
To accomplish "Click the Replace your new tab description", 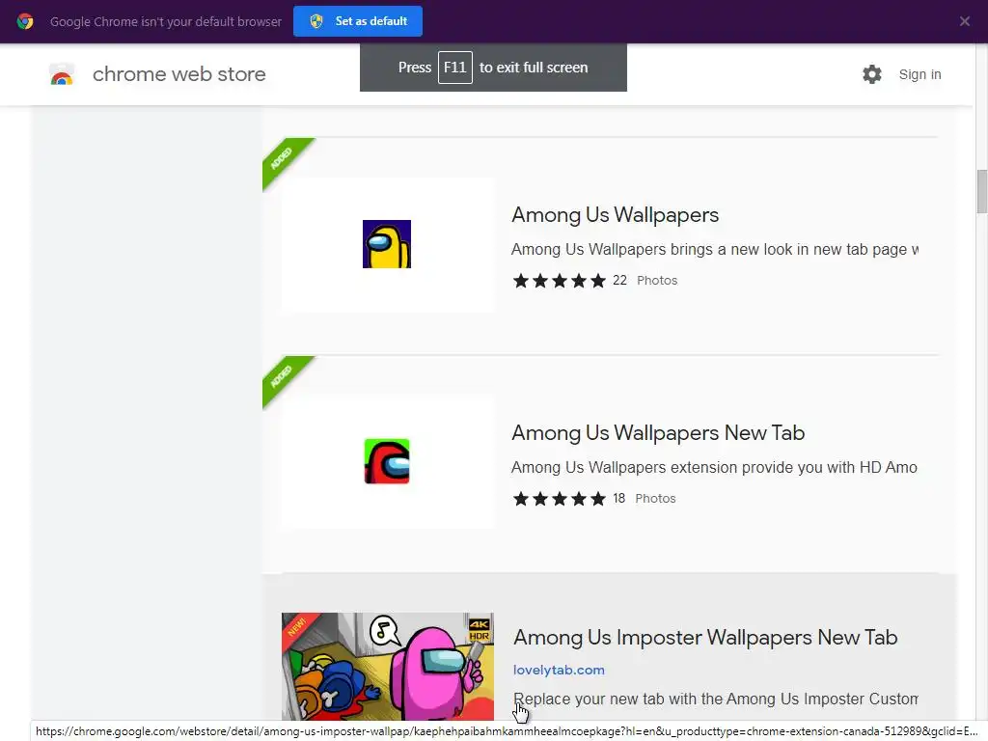I will point(716,699).
